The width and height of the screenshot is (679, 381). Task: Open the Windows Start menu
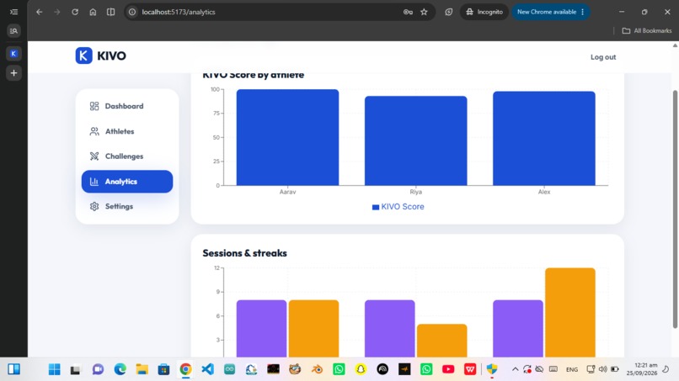click(54, 369)
